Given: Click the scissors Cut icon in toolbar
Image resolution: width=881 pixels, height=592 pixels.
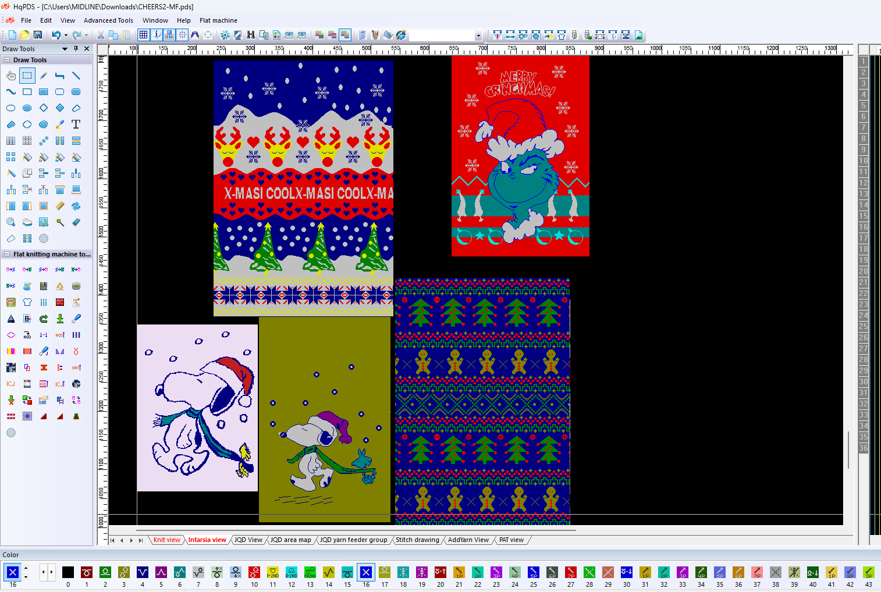Looking at the screenshot, I should tap(101, 35).
